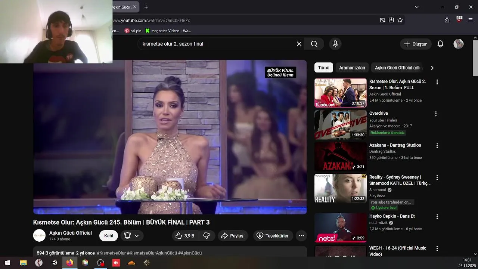Open Firefox hamburger application menu
The height and width of the screenshot is (269, 478).
click(x=471, y=20)
